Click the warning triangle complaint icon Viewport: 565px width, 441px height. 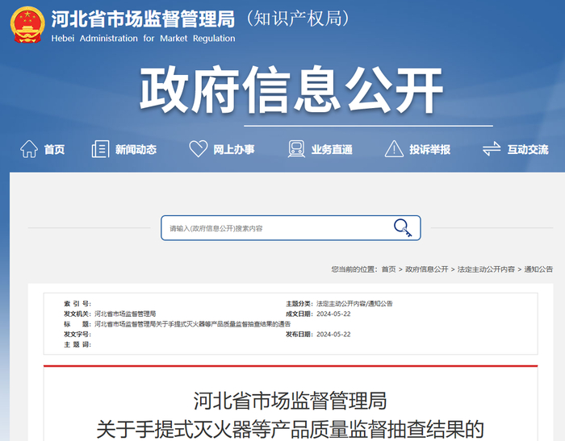394,148
